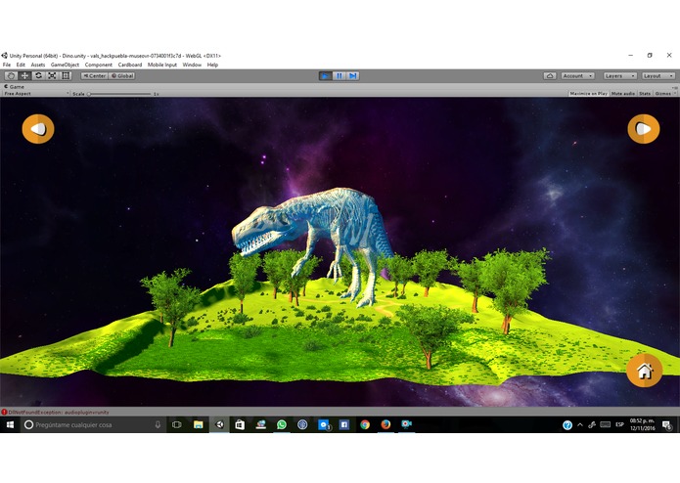
Task: Toggle Stats overlay
Action: 645,94
